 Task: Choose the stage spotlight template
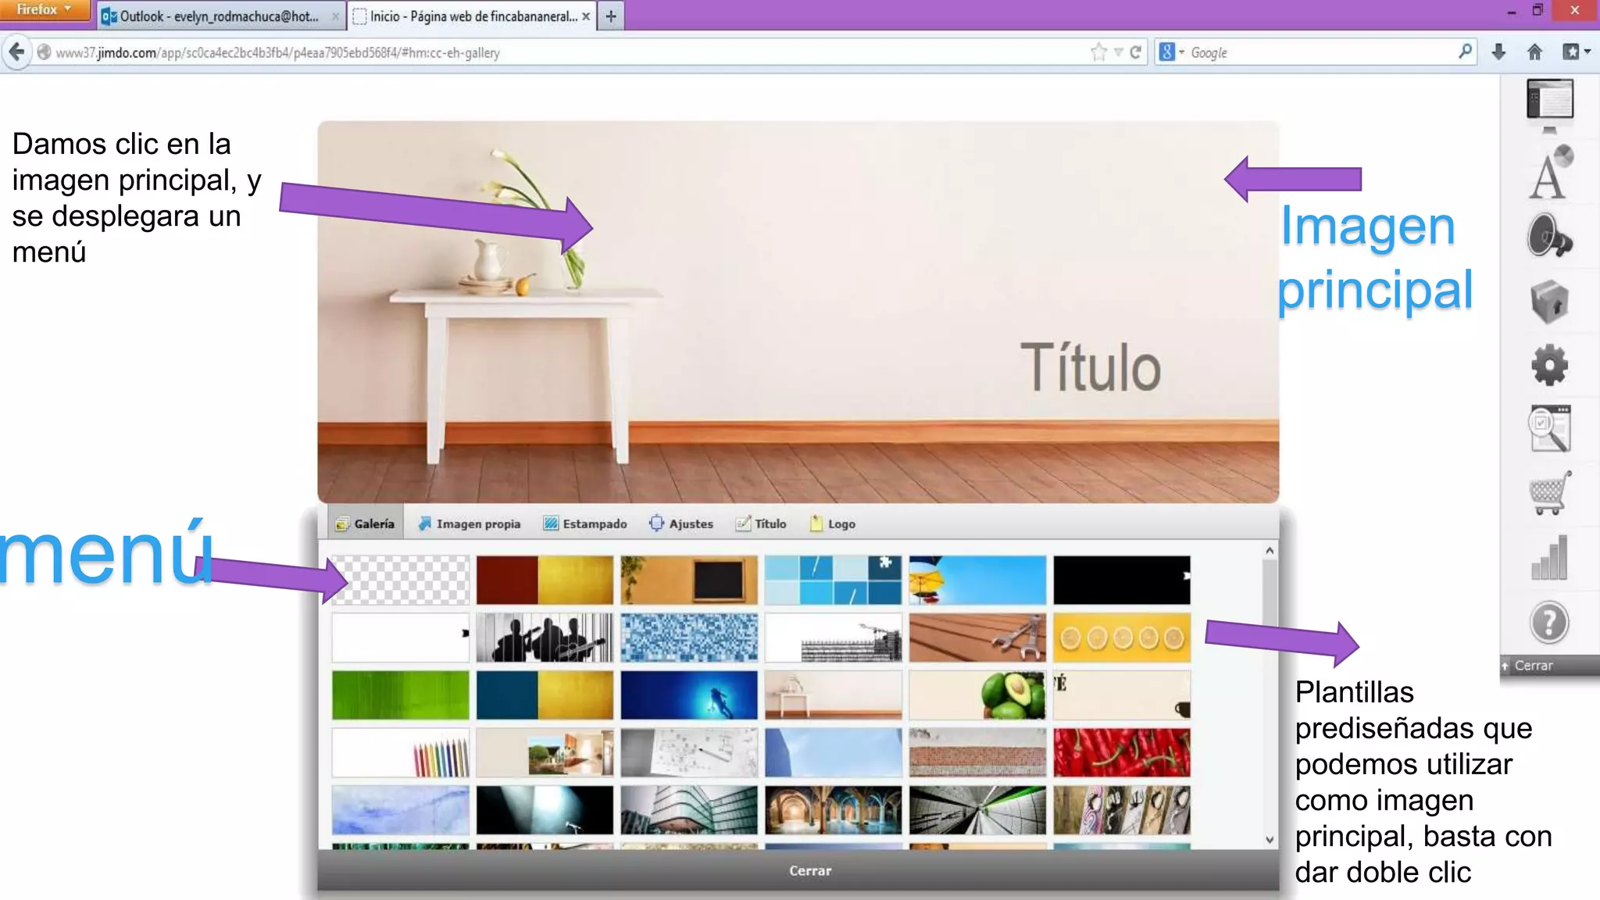tap(545, 811)
